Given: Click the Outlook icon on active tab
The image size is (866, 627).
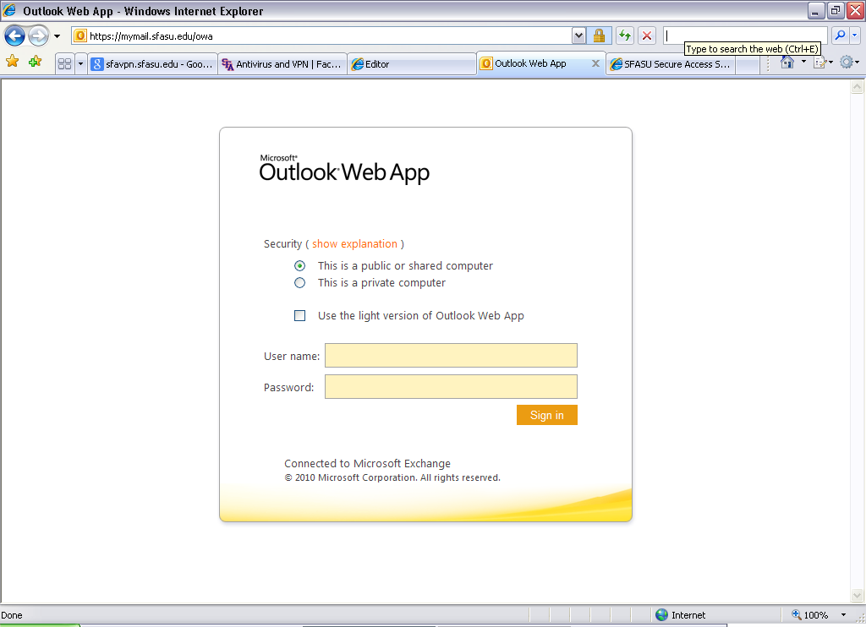Looking at the screenshot, I should pos(486,63).
